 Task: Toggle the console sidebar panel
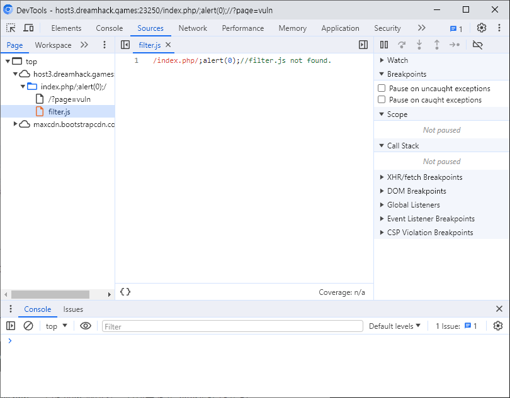coord(11,326)
